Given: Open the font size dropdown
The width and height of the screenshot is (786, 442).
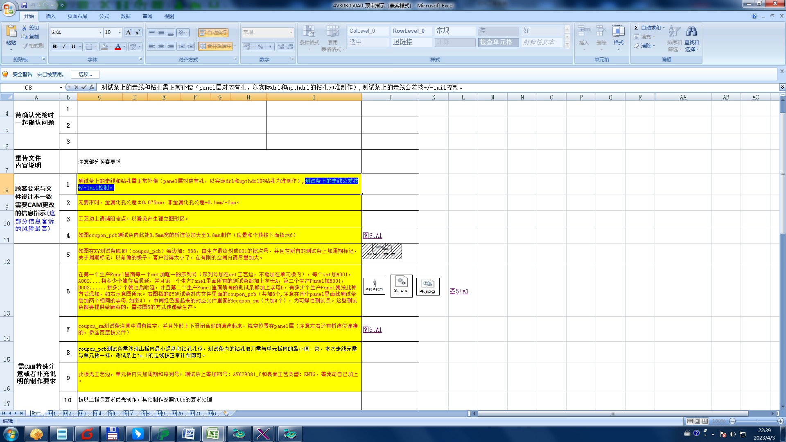Looking at the screenshot, I should coord(120,32).
